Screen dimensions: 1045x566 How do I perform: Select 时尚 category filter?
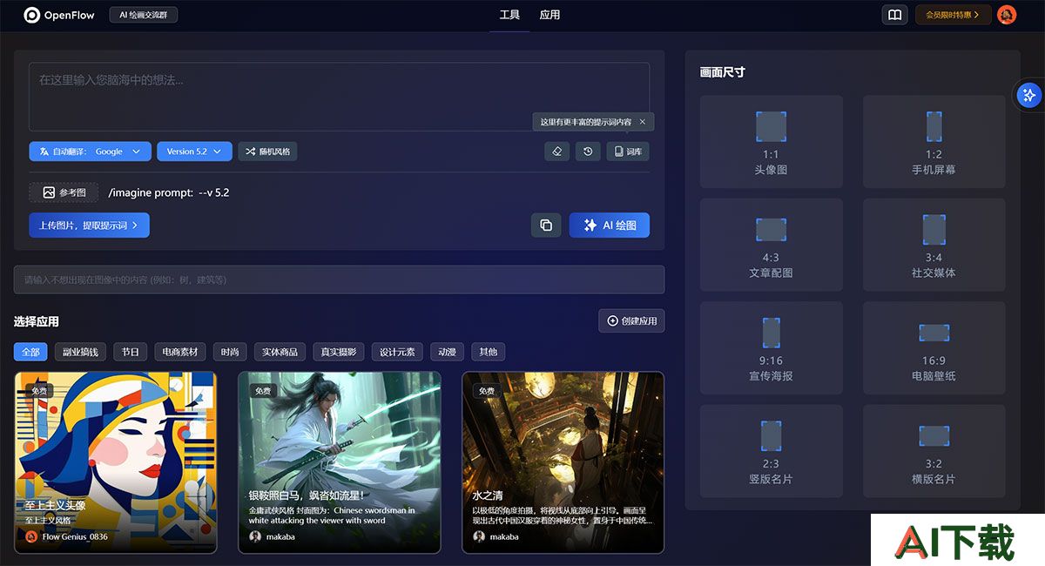point(230,352)
